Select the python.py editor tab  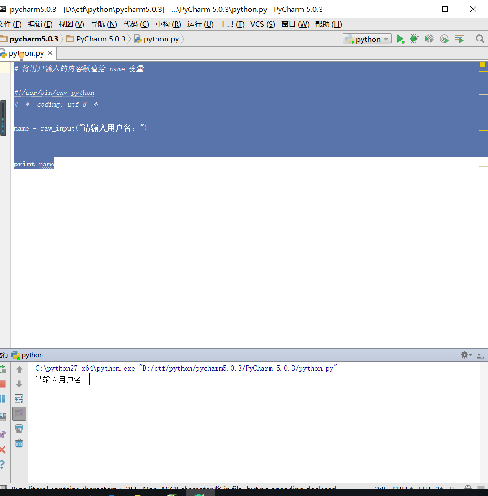click(x=26, y=53)
